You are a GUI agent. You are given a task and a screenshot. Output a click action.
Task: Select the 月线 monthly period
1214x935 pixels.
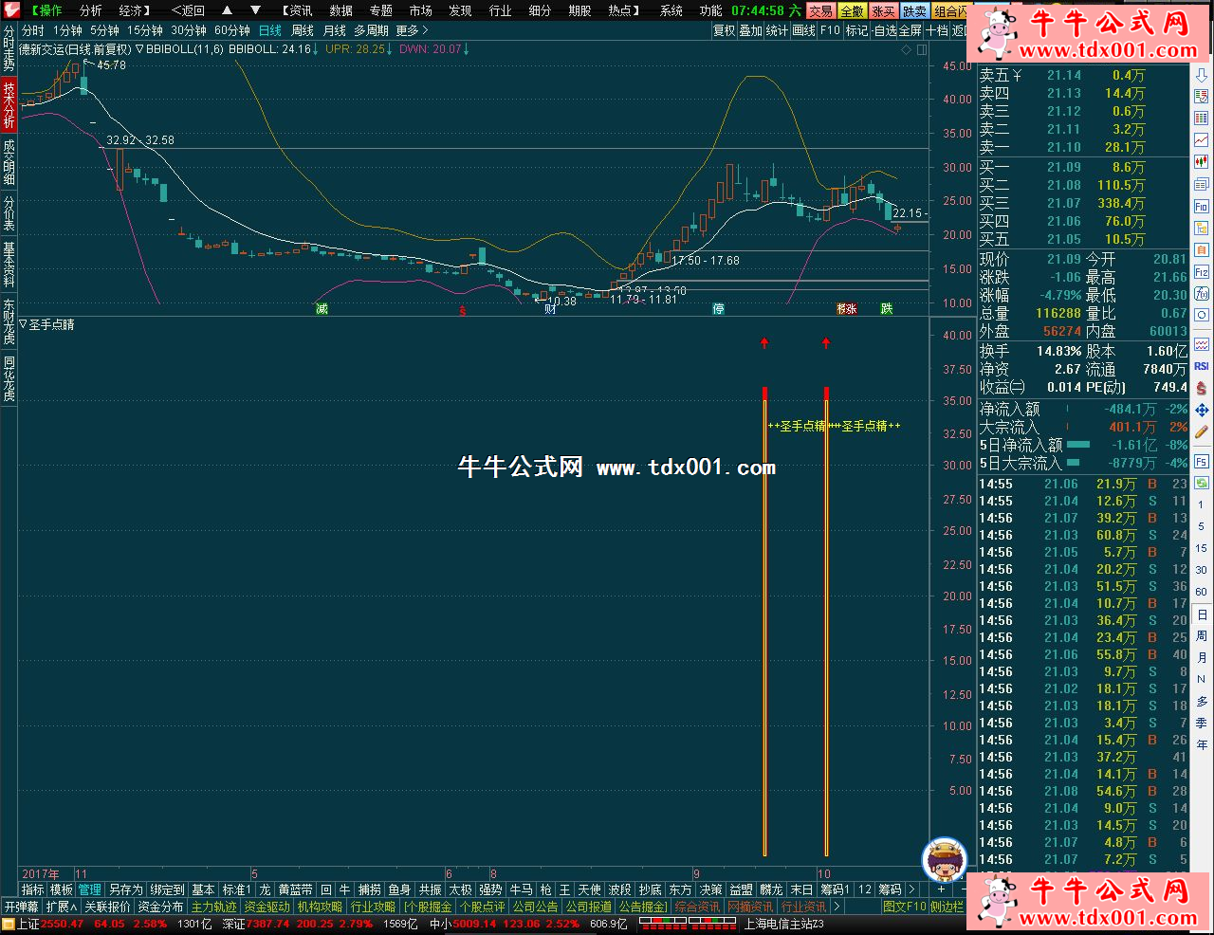click(x=335, y=30)
